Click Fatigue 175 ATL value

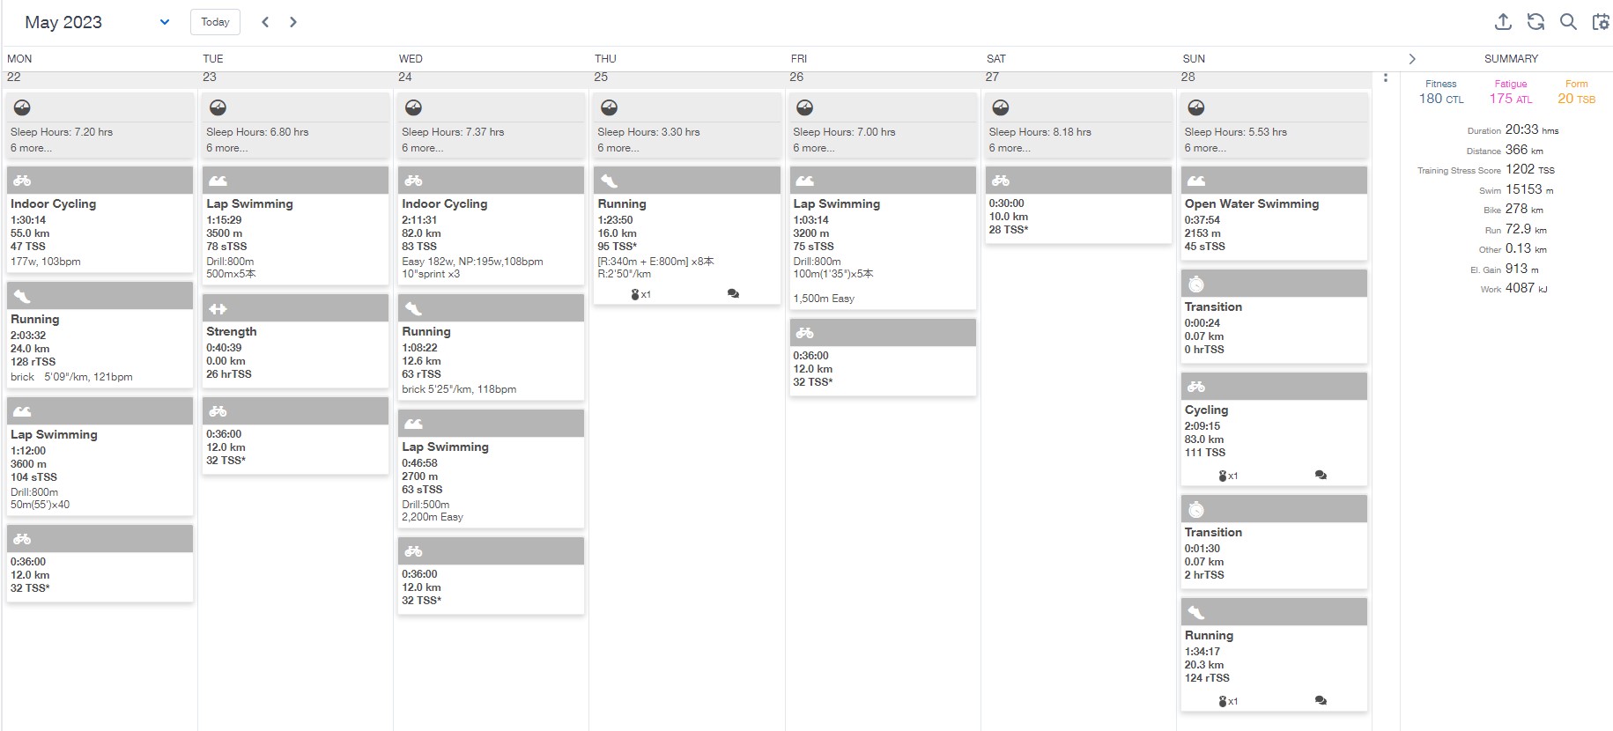pos(1511,99)
